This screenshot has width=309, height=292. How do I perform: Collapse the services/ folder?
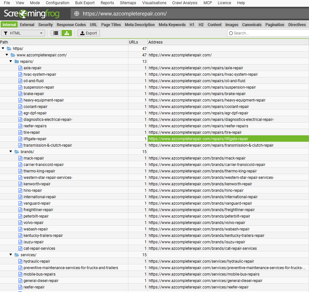[x=11, y=255]
